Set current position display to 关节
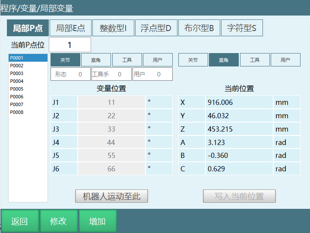This screenshot has height=233, width=310. pos(193,60)
